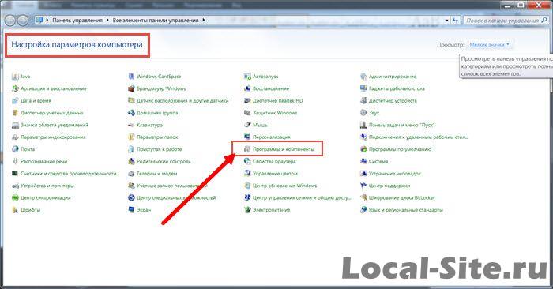
Task: Open the Windows CardSpace icon
Action: click(131, 77)
